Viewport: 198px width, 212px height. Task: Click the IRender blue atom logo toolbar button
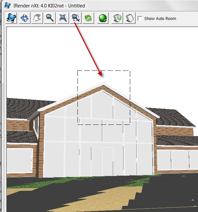[12, 18]
